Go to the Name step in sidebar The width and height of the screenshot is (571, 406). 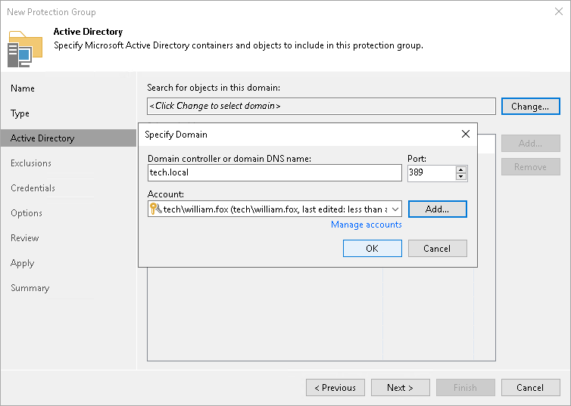tap(23, 88)
